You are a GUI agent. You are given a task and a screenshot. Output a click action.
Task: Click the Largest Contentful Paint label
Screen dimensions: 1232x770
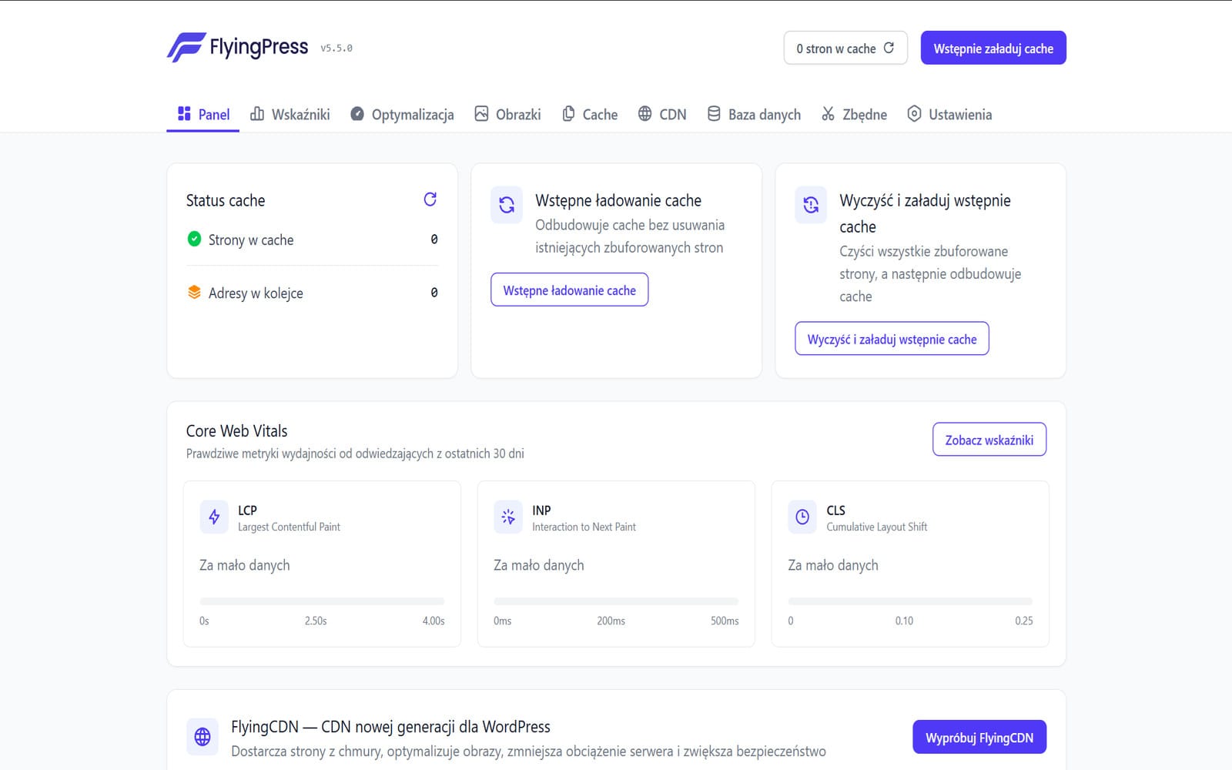tap(289, 527)
